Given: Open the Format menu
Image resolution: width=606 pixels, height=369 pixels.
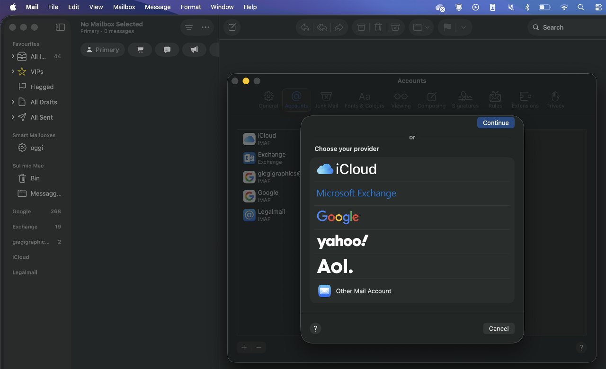Looking at the screenshot, I should point(191,7).
